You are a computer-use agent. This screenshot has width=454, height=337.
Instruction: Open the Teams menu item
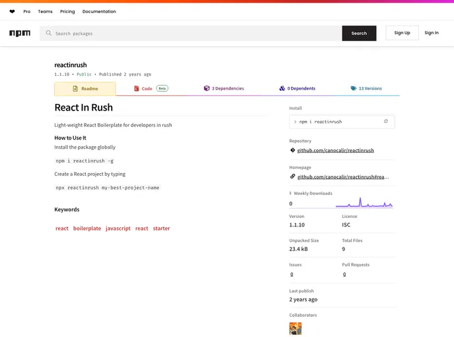pos(45,12)
